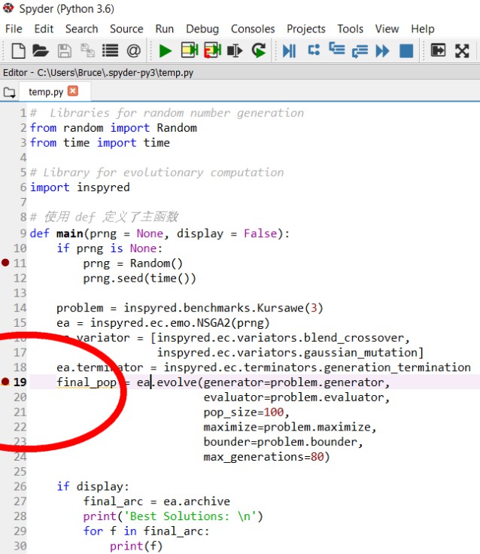The width and height of the screenshot is (480, 554).
Task: Place cursor on 'import inspyred' line
Action: pyautogui.click(x=80, y=187)
